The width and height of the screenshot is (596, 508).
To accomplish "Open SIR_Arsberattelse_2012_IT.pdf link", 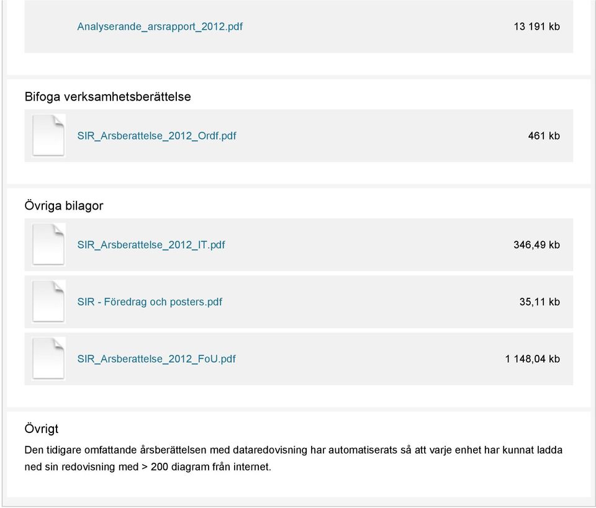I will click(x=151, y=245).
